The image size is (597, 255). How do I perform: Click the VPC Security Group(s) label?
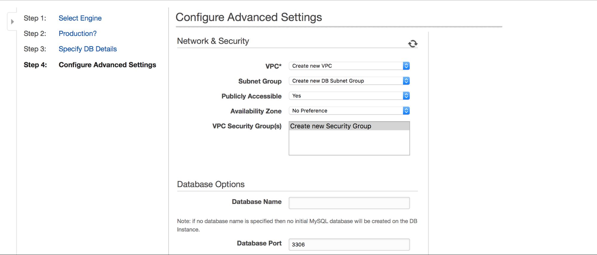[247, 126]
